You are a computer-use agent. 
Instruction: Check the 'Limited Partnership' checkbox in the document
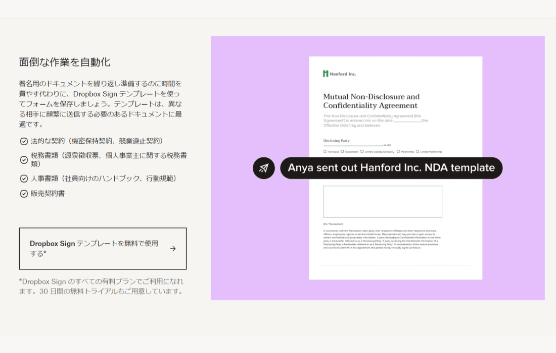(x=418, y=151)
